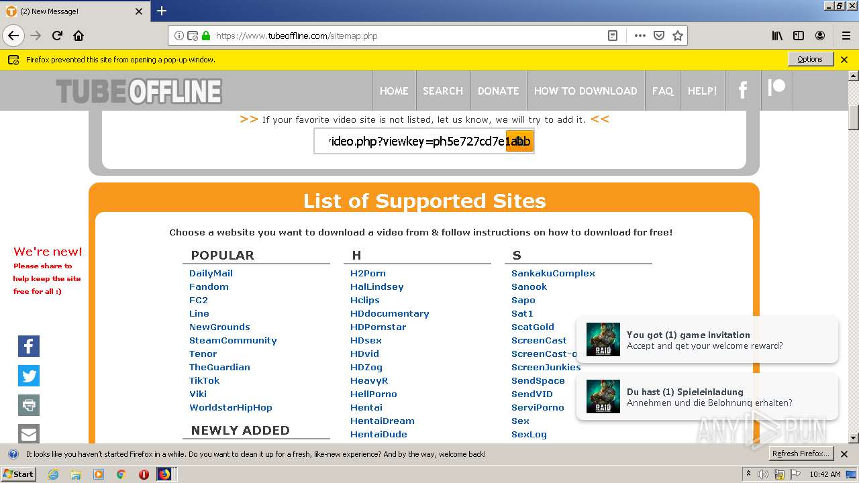Open HELP! in site navigation
The height and width of the screenshot is (483, 859).
click(703, 91)
